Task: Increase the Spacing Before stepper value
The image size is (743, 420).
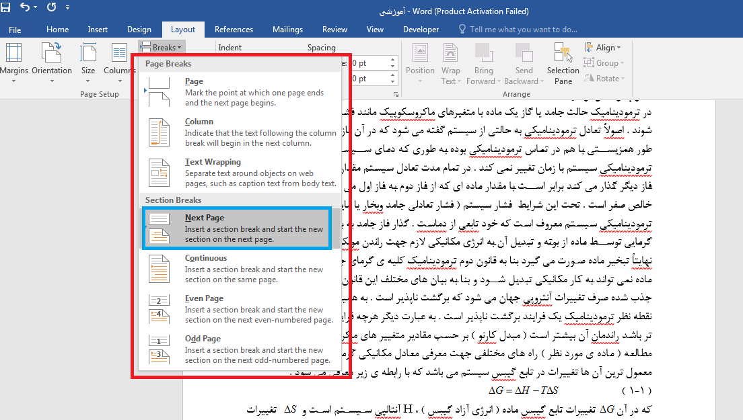Action: tap(392, 60)
